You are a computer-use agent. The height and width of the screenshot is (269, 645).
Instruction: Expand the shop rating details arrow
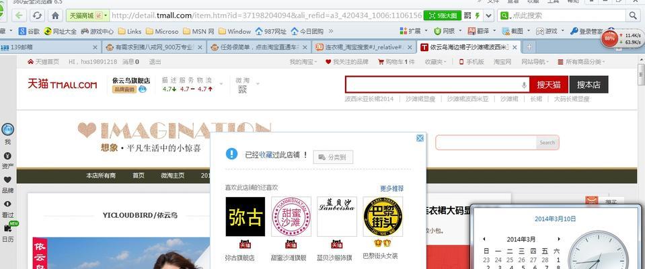[x=221, y=84]
